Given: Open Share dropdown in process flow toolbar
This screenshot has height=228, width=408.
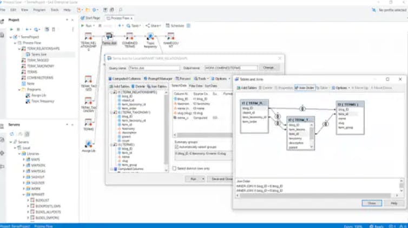Looking at the screenshot, I should 153,26.
